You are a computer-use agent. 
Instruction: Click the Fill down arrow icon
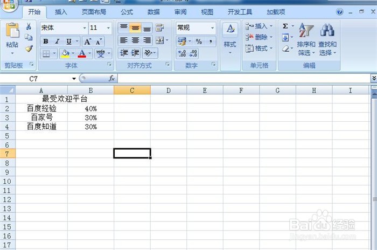(285, 37)
